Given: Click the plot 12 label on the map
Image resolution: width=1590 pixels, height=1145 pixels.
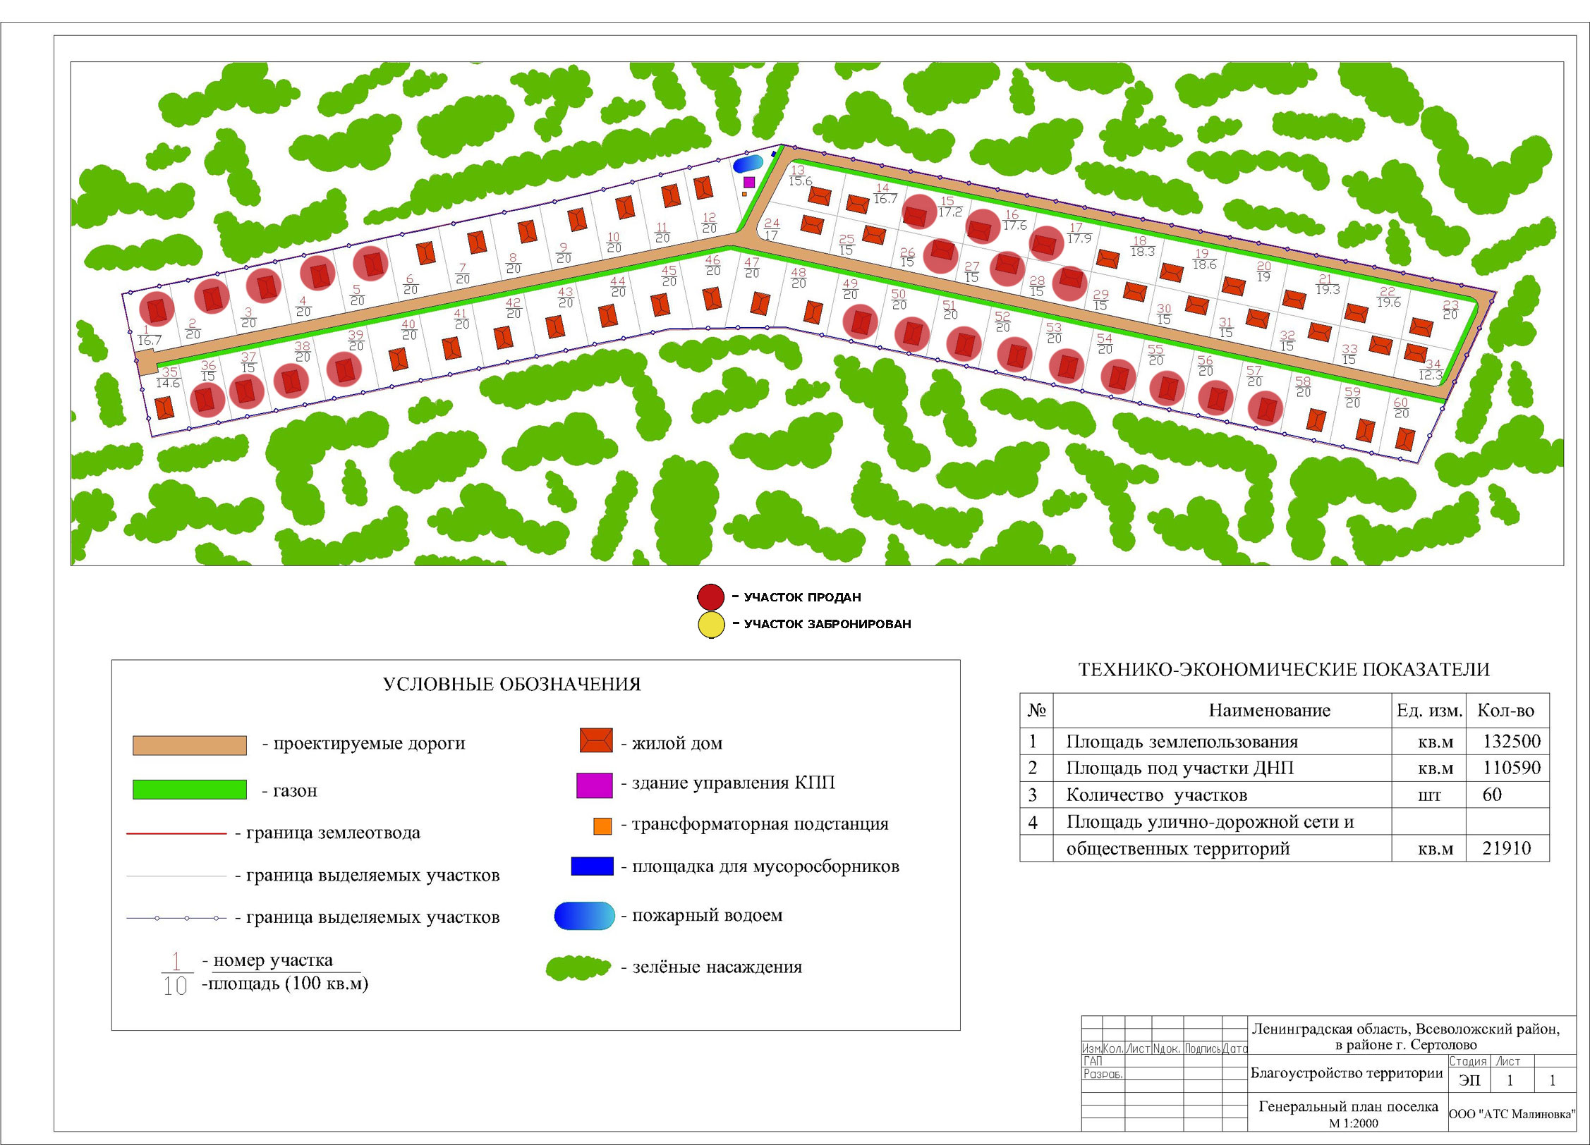Looking at the screenshot, I should point(709,223).
